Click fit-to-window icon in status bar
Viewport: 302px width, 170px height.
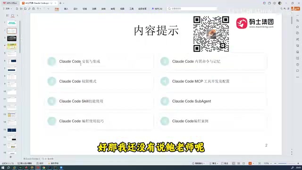pos(260,163)
